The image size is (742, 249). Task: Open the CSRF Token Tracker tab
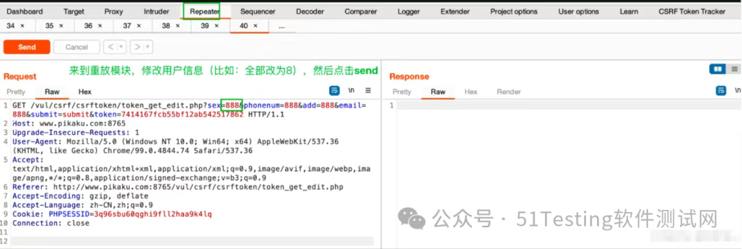tap(692, 12)
